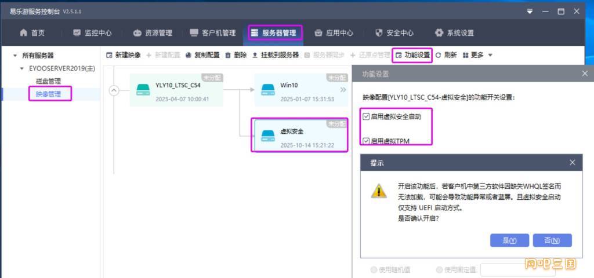Collapse the 所有服务器 tree node
The width and height of the screenshot is (594, 278).
pyautogui.click(x=15, y=56)
